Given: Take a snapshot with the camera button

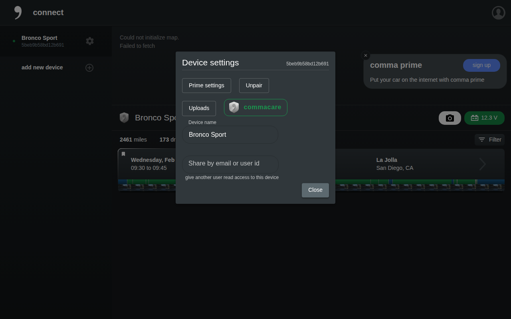Looking at the screenshot, I should pos(450,118).
